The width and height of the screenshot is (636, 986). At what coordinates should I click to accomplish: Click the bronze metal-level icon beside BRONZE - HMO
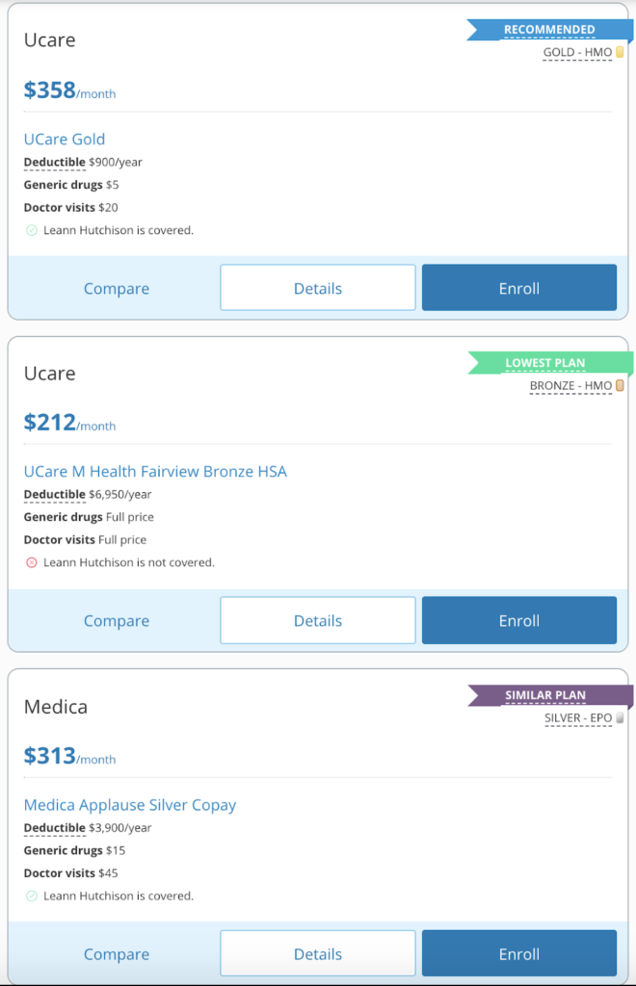617,386
